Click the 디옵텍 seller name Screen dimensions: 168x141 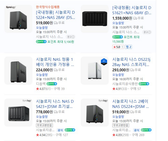pos(41,84)
